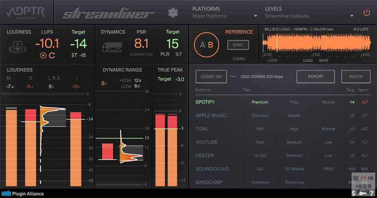
Task: Click the green 15 PSR target line
Action: tap(119, 138)
